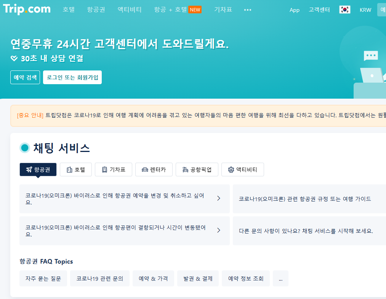Open the KRW currency selector
386x299 pixels.
[365, 10]
